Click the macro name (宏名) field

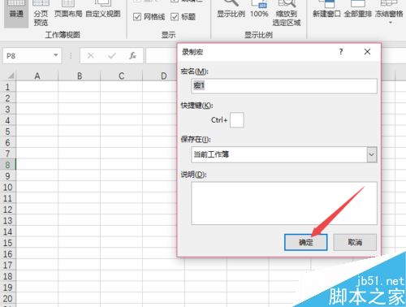click(x=284, y=86)
